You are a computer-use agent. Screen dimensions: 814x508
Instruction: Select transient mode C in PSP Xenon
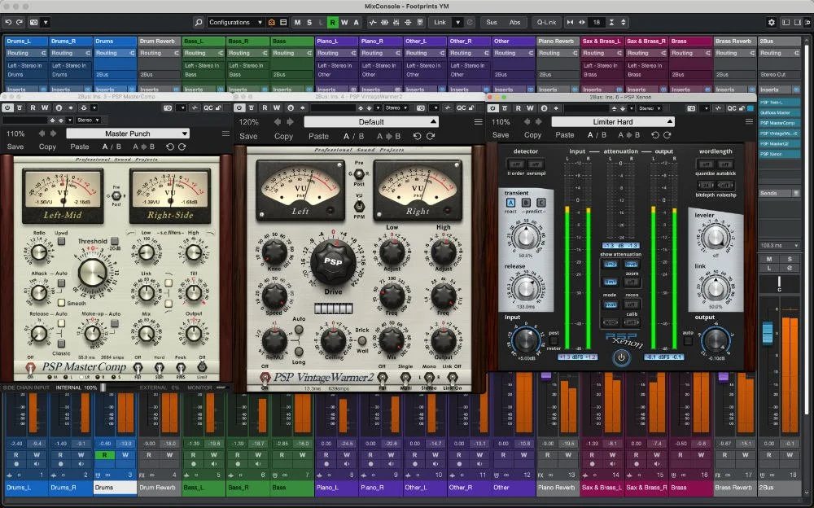540,203
